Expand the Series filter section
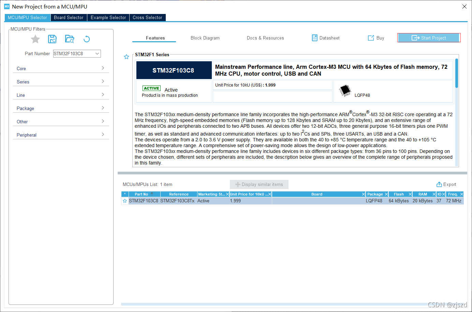Screen dimensions: 472x312 point(61,82)
